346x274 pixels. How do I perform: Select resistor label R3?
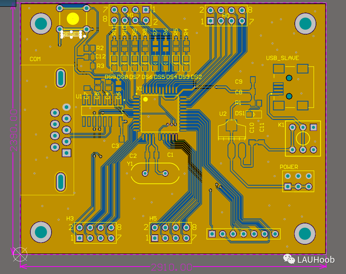coord(100,66)
